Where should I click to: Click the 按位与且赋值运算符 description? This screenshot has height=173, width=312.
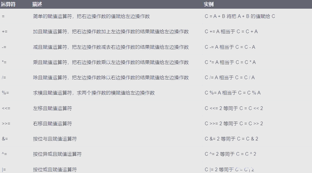tap(55, 139)
